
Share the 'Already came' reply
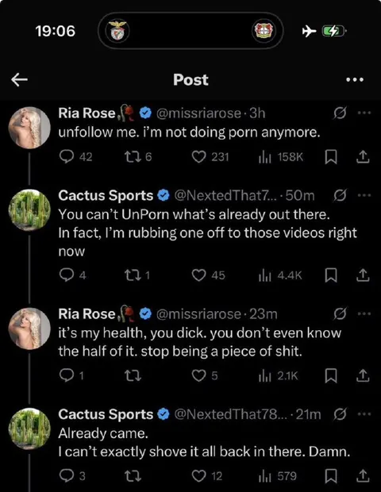coord(363,476)
